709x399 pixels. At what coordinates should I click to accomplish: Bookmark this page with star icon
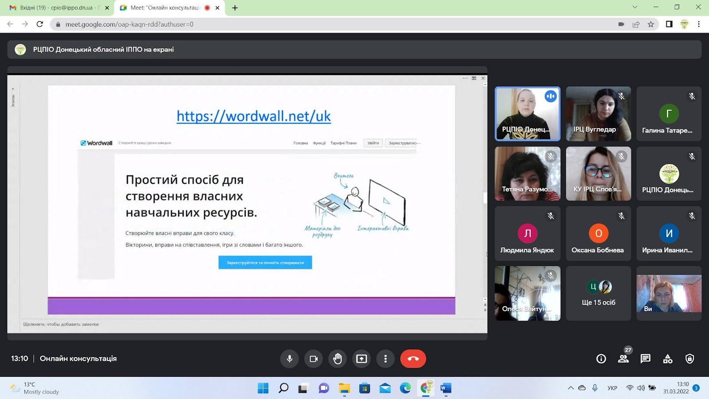point(651,24)
